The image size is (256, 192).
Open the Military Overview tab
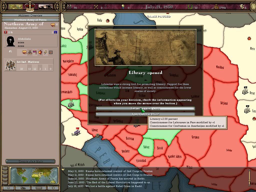tap(30, 15)
